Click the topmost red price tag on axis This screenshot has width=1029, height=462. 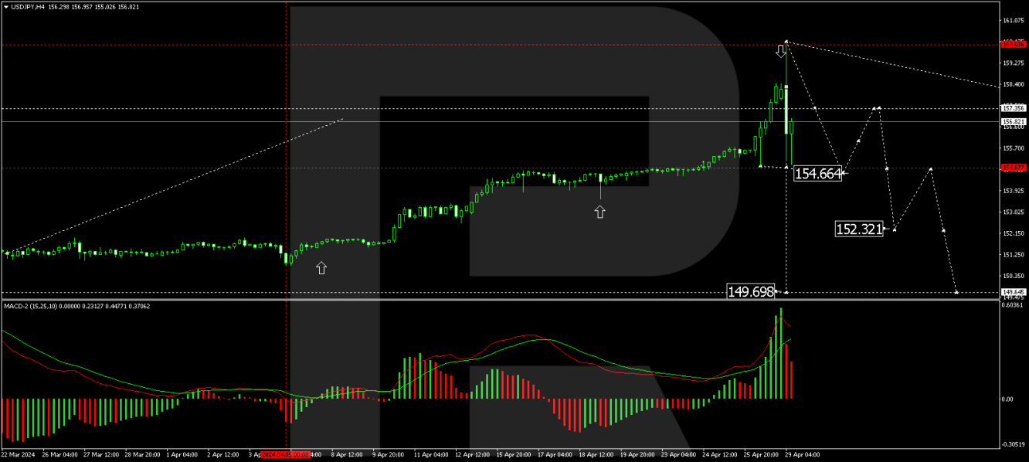click(1013, 45)
